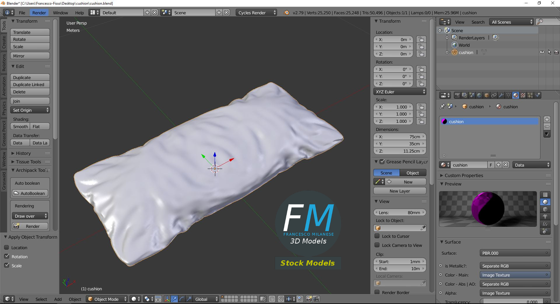Unlink the cushion material with X icon
The height and width of the screenshot is (304, 560).
(x=506, y=165)
